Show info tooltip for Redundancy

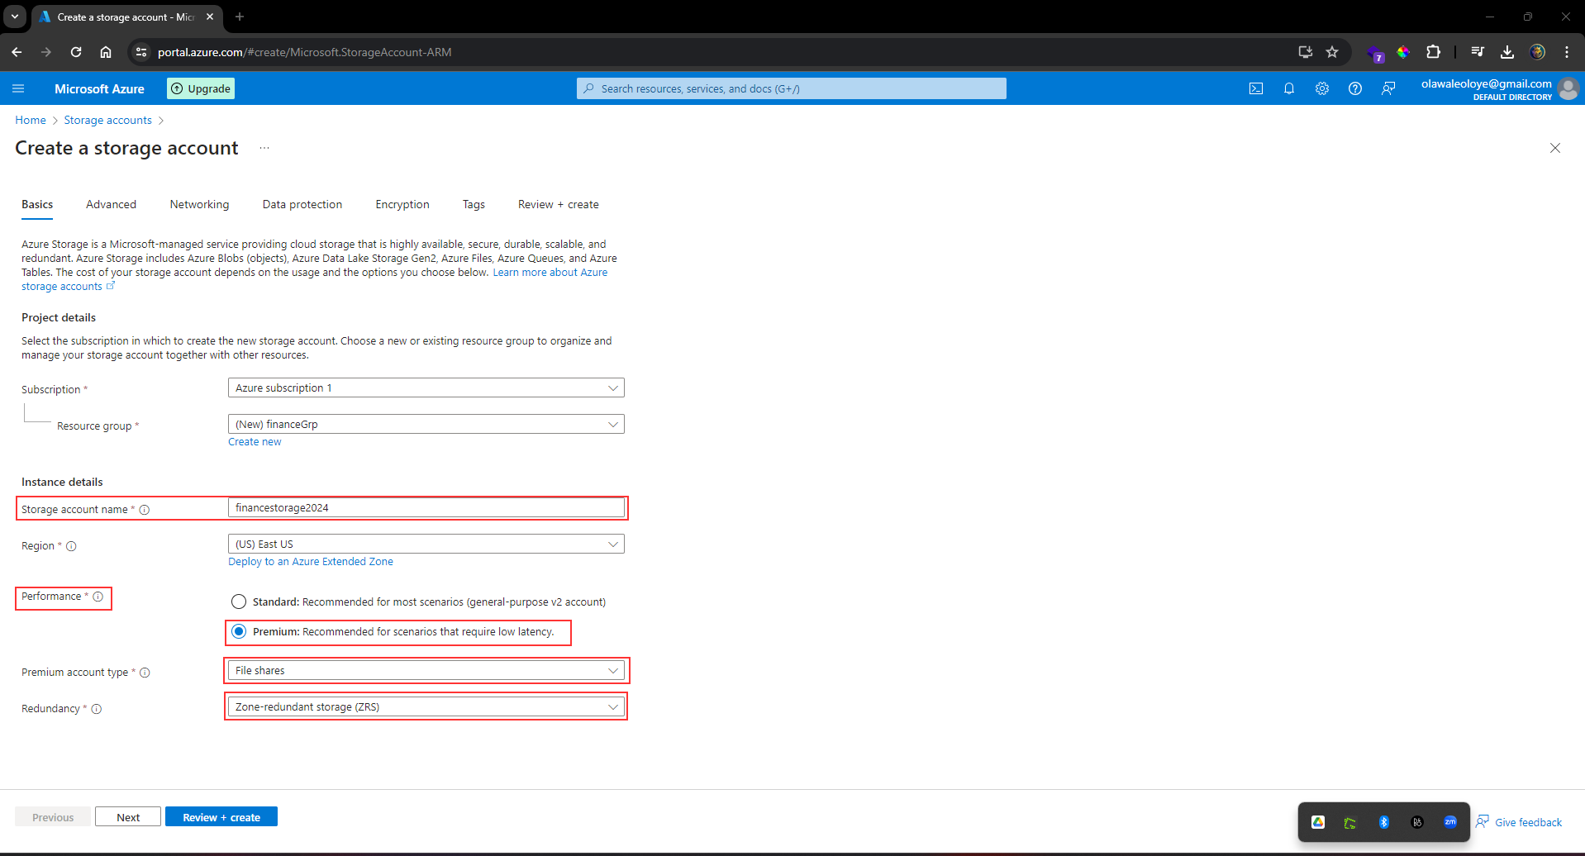point(97,709)
